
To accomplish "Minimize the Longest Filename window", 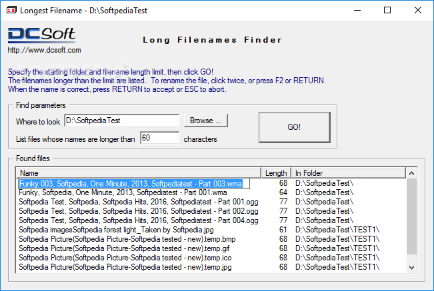I will point(357,10).
